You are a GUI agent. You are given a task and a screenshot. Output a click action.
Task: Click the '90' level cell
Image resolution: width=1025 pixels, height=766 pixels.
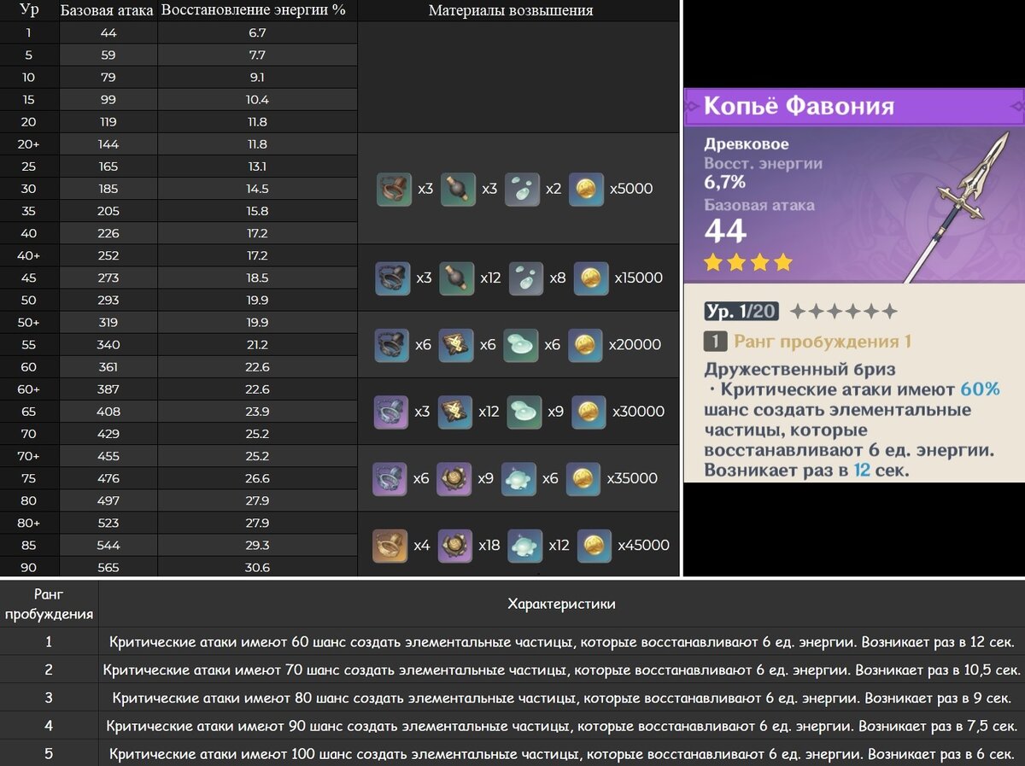click(x=29, y=567)
